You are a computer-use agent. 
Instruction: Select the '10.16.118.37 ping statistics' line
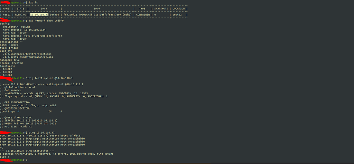click(x=27, y=151)
